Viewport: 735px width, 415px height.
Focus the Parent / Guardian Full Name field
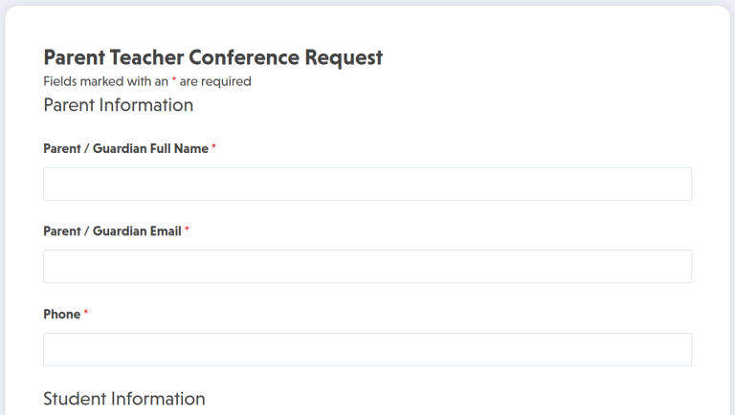[367, 185]
